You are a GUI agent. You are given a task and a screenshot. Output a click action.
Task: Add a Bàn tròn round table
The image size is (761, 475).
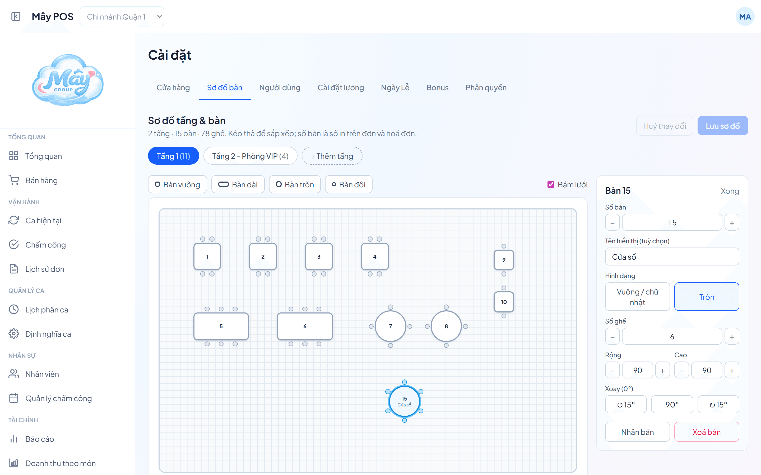(x=295, y=184)
